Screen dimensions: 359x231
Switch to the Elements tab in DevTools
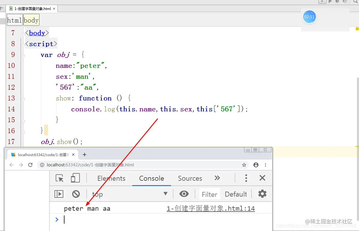point(111,178)
